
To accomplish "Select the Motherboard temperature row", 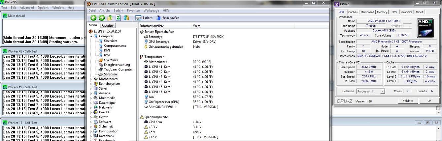I will click(234, 62).
